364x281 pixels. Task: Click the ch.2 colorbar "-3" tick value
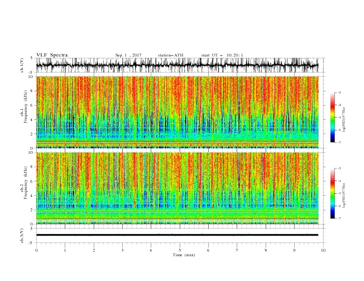coord(339,169)
